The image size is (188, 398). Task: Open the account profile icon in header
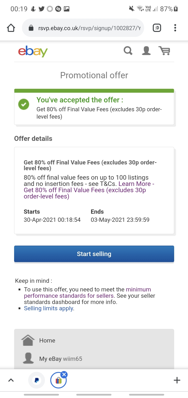(x=146, y=51)
